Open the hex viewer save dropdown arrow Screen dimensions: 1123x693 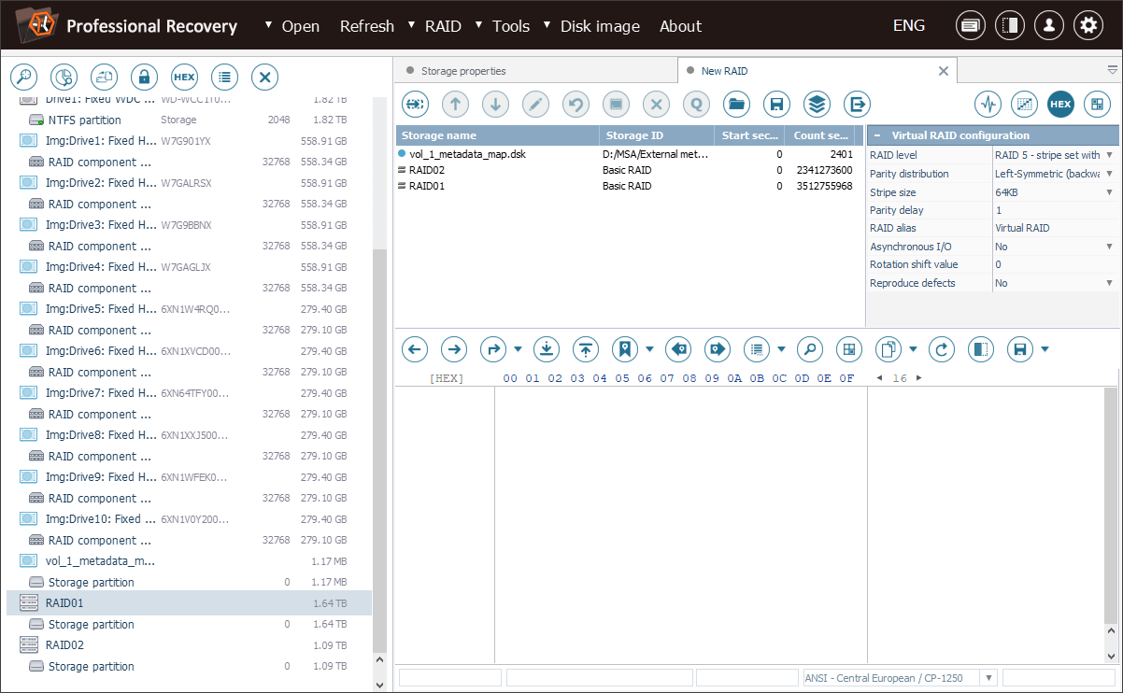click(1045, 349)
